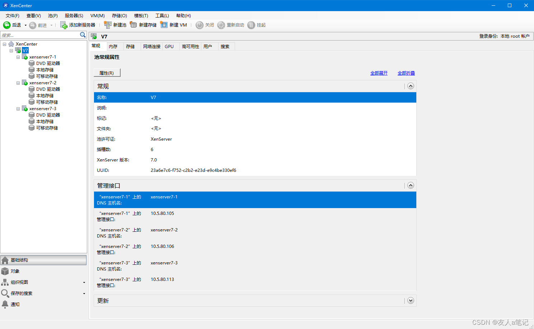
Task: Open the Back history dropdown arrow
Action: click(x=25, y=25)
